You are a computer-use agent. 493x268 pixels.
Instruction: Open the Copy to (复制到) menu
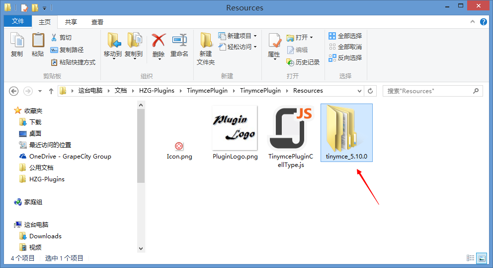click(134, 46)
